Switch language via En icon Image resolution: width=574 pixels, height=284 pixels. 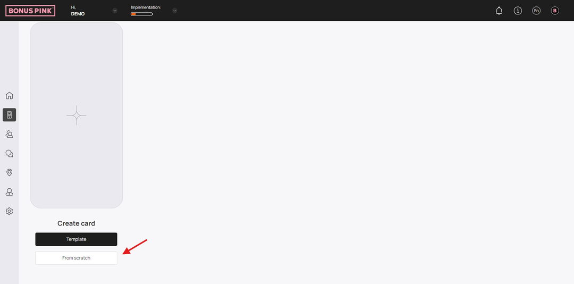click(x=536, y=11)
